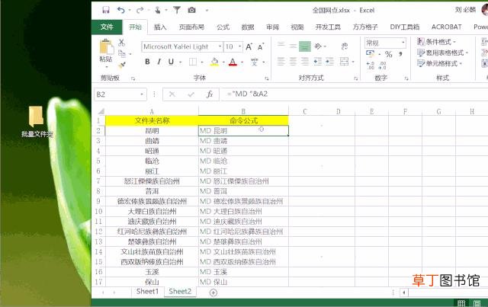Click the accounting currency format icon

click(370, 54)
